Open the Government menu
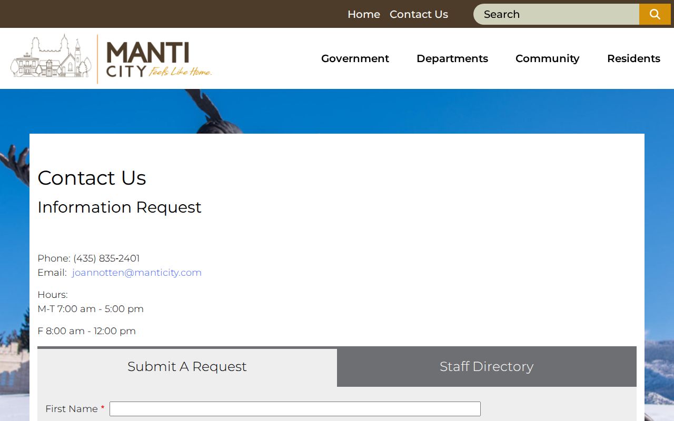 [x=355, y=58]
